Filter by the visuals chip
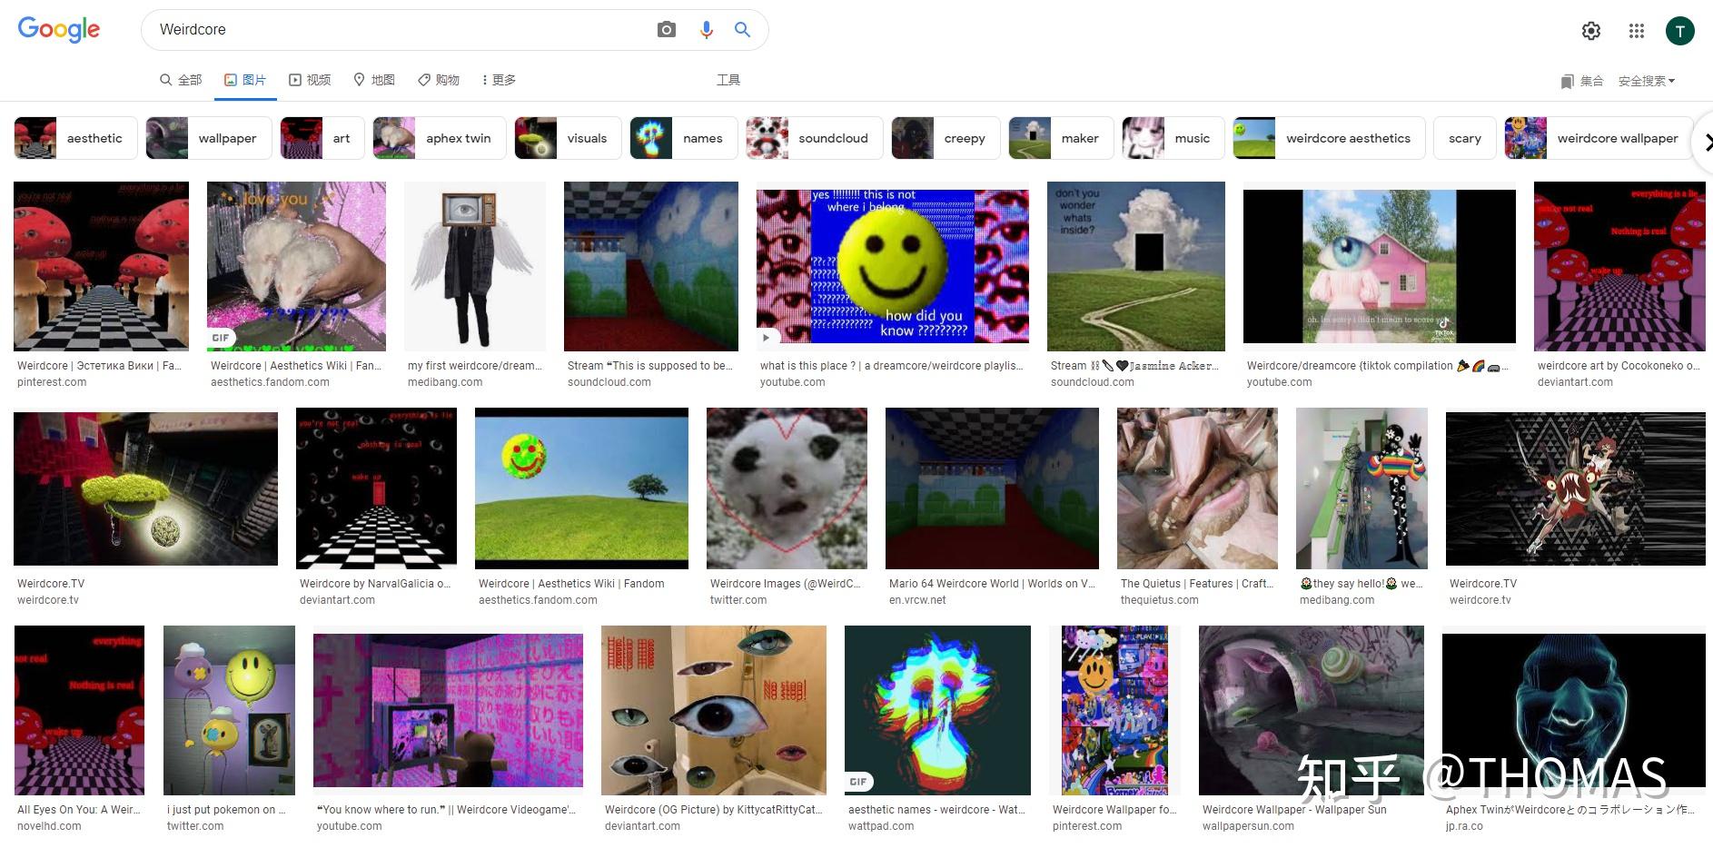The width and height of the screenshot is (1713, 848). click(x=568, y=138)
